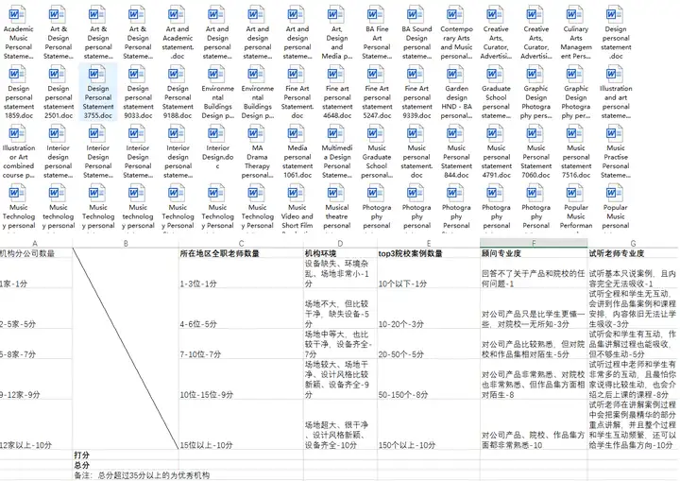Click cell containing 15位以上-10分
Screen dimensions: 680x481
pos(241,424)
